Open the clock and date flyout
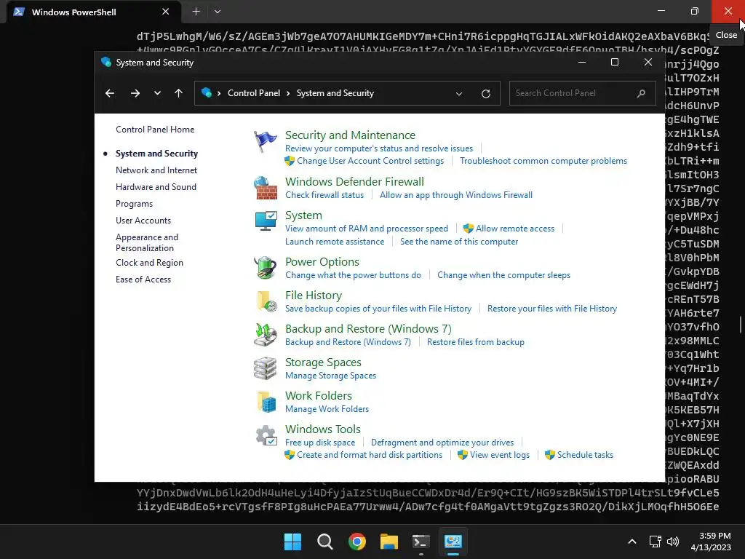745x559 pixels. click(x=711, y=542)
